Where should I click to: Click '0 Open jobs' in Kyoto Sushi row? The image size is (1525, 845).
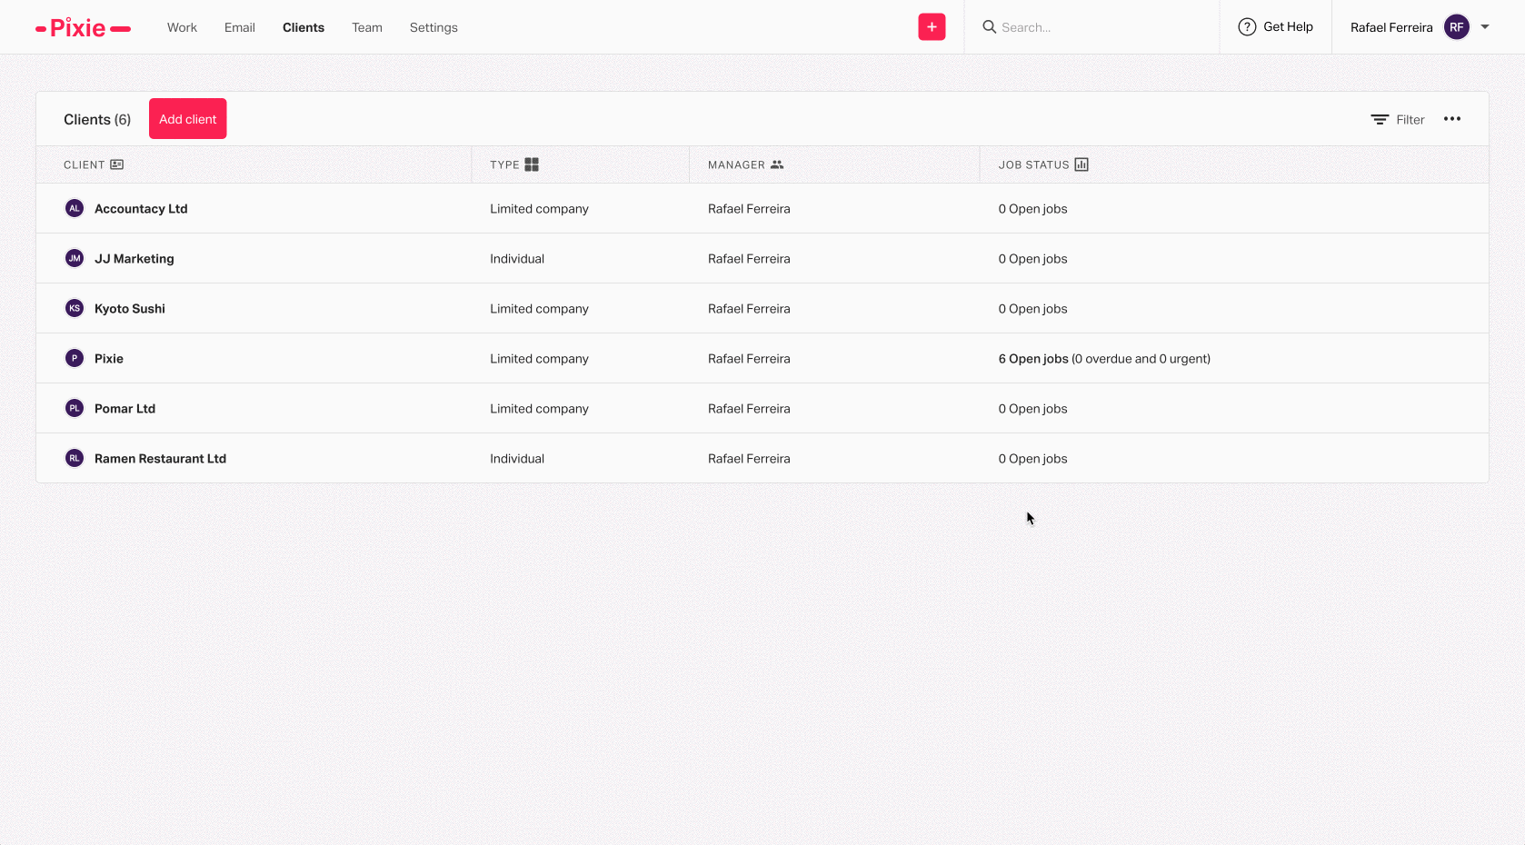click(x=1033, y=309)
